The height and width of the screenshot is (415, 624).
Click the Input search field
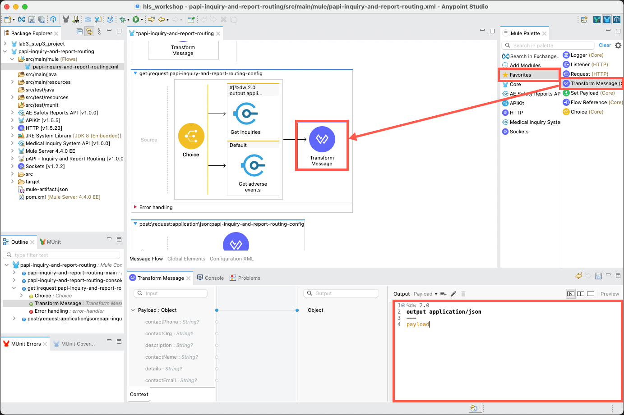[x=171, y=293]
